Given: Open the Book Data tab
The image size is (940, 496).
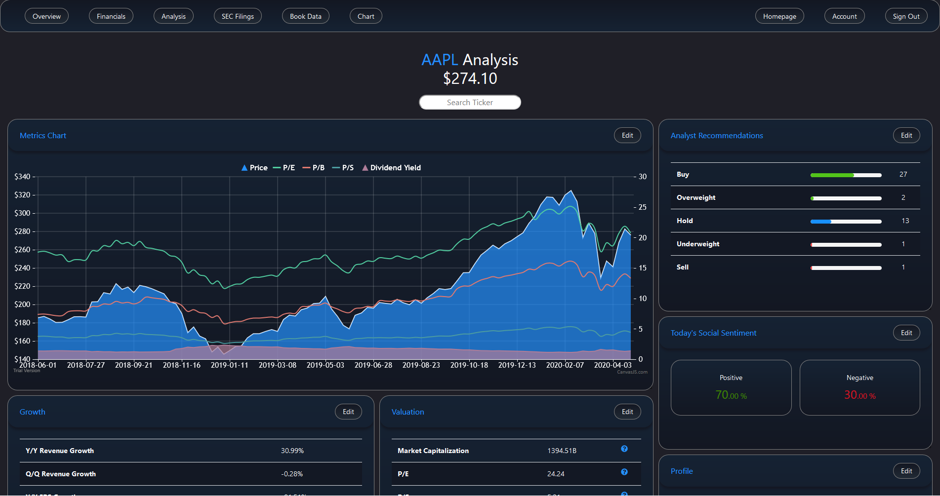Looking at the screenshot, I should [x=306, y=16].
